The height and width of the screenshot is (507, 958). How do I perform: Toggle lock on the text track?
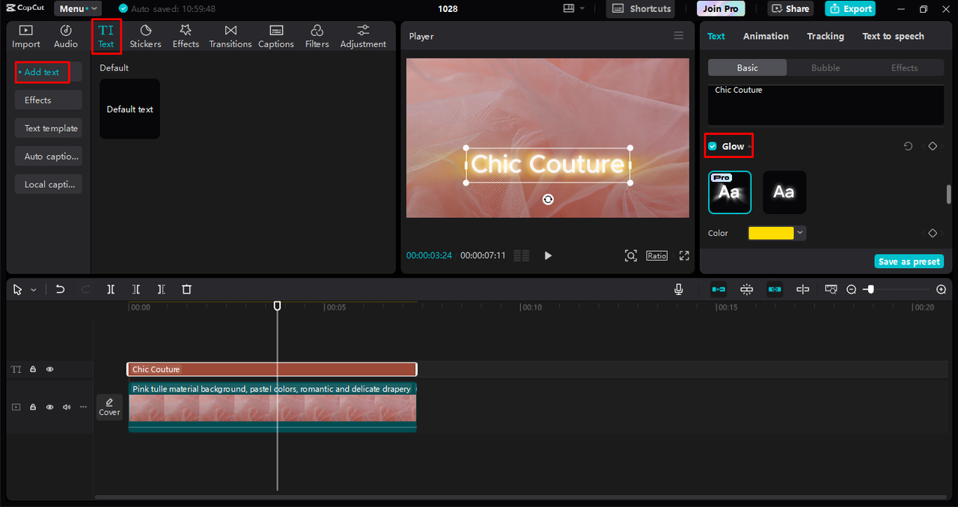[33, 369]
